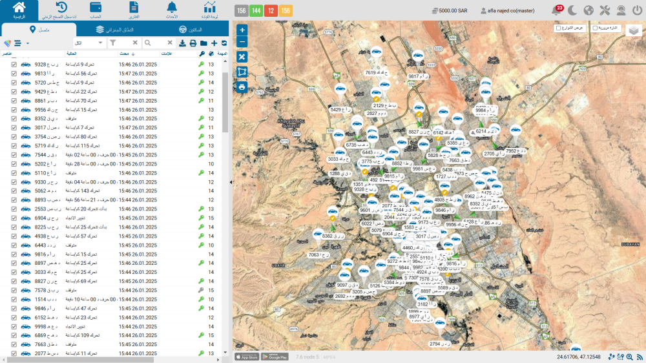
Task: Click the gray 156 total counter
Action: [x=242, y=11]
